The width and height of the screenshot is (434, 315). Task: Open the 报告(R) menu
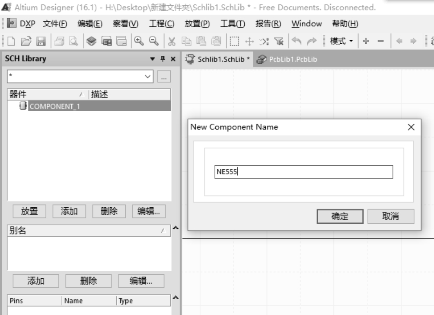[x=268, y=23]
